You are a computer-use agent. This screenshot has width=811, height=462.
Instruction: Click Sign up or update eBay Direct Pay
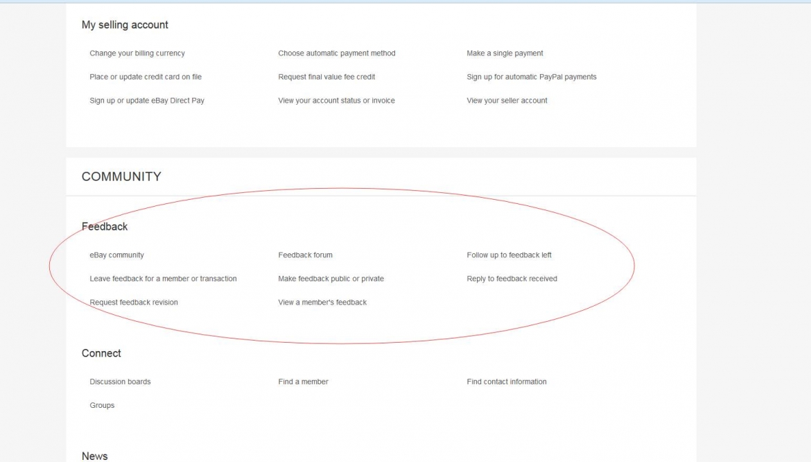tap(147, 101)
